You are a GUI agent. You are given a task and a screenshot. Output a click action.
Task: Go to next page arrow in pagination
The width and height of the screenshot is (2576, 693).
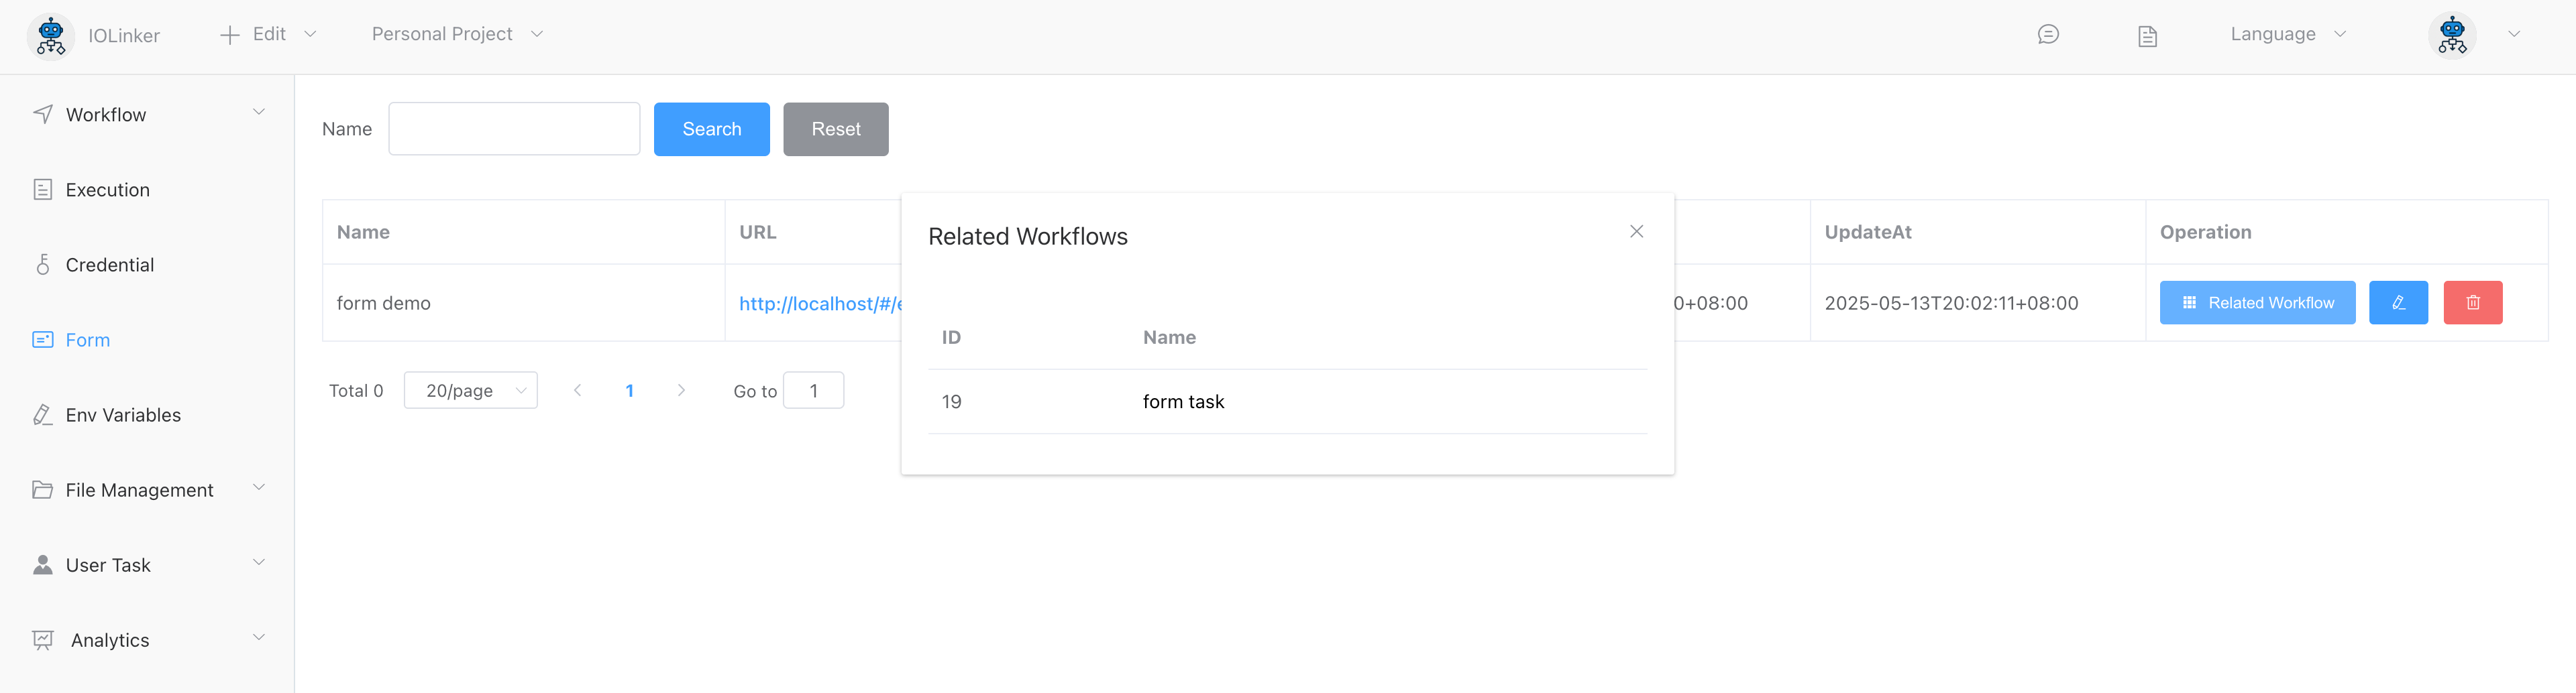click(x=681, y=391)
